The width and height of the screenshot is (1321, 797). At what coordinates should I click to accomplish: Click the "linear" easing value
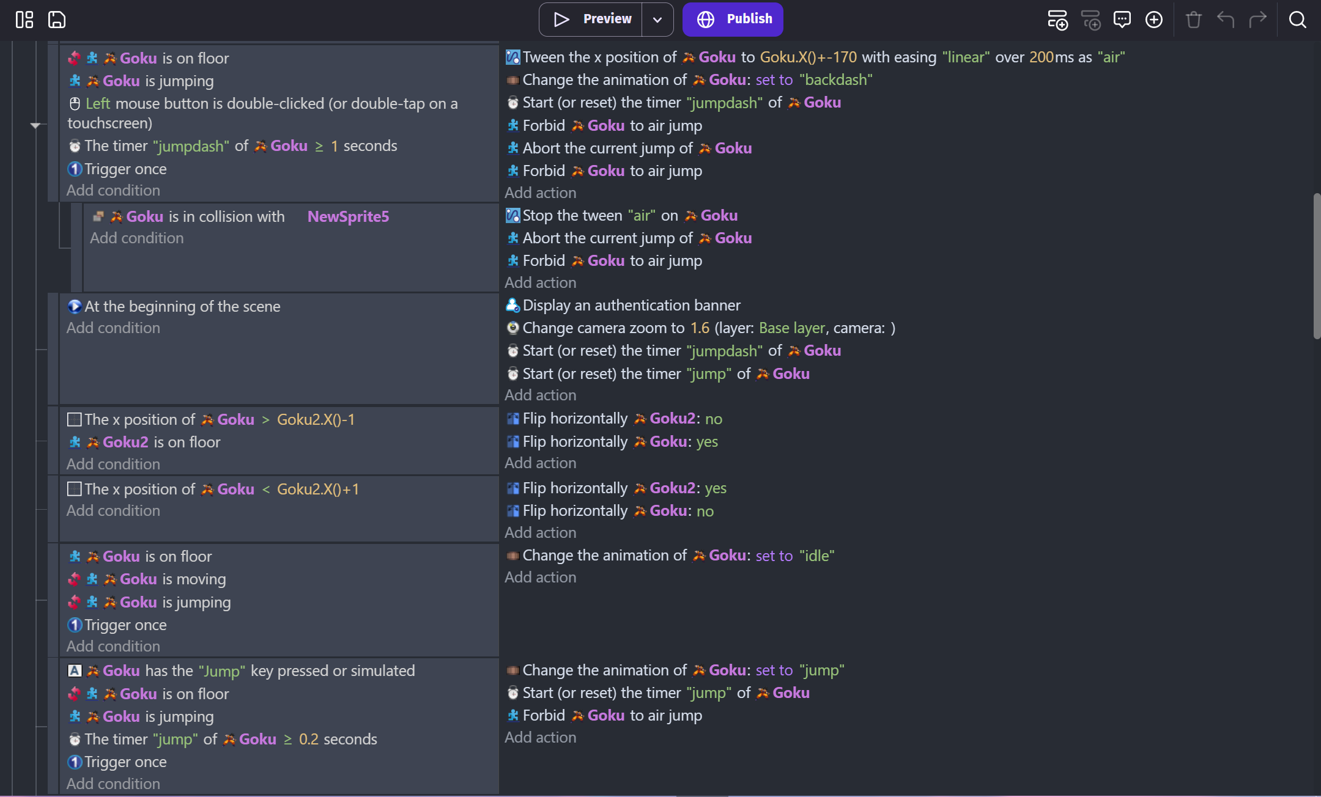(x=966, y=57)
